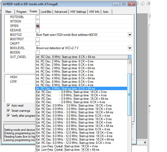Screen dimensions: 167x152
Task: Toggle the SPIEN fuse checkbox
Action: pos(38,26)
